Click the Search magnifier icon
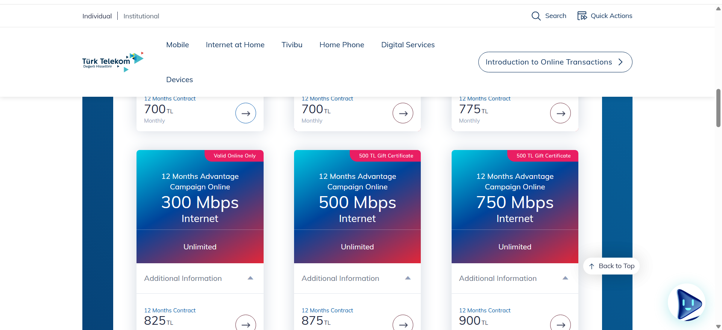 coord(536,16)
